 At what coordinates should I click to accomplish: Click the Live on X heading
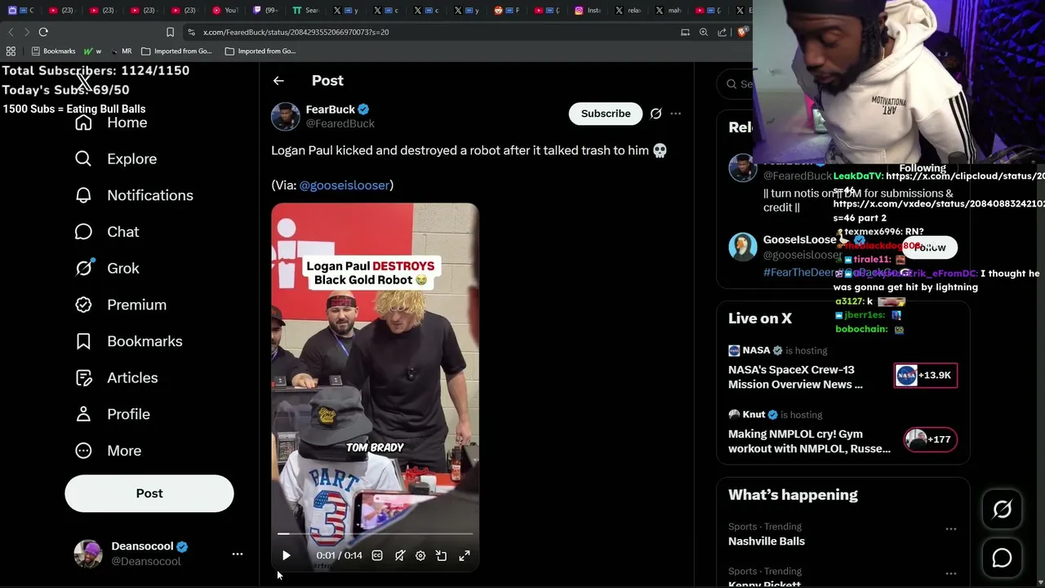click(760, 318)
